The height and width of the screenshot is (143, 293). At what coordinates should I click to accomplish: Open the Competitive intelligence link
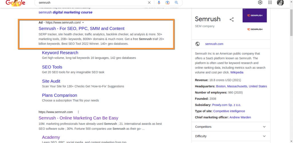click(229, 111)
